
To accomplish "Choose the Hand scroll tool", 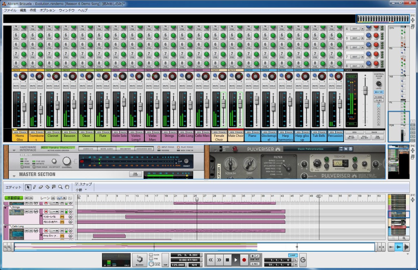I will coord(67,187).
